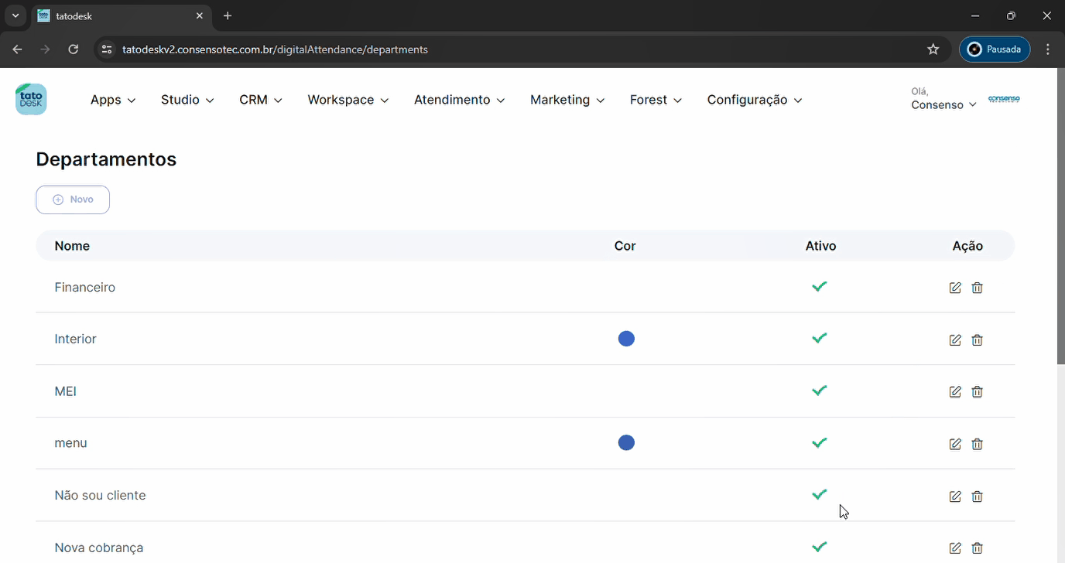Viewport: 1065px width, 563px height.
Task: Edit the MEI department row
Action: 955,392
